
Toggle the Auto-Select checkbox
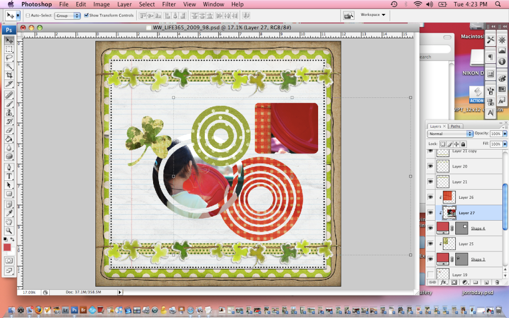click(x=28, y=15)
